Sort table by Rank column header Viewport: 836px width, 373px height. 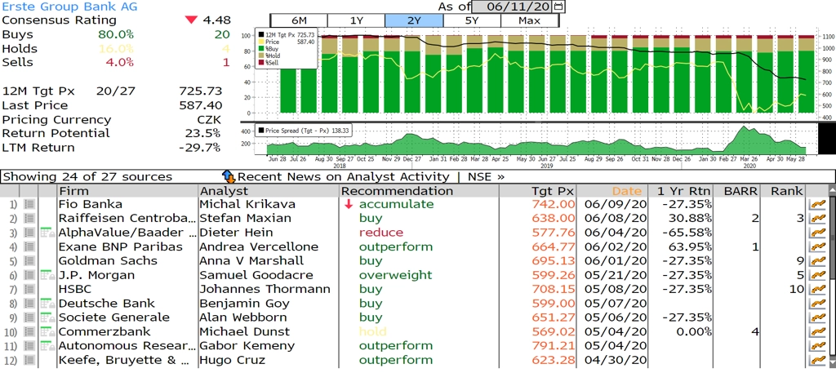coord(783,191)
